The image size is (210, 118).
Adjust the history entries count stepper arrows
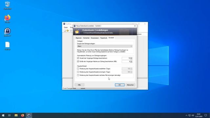point(131,58)
